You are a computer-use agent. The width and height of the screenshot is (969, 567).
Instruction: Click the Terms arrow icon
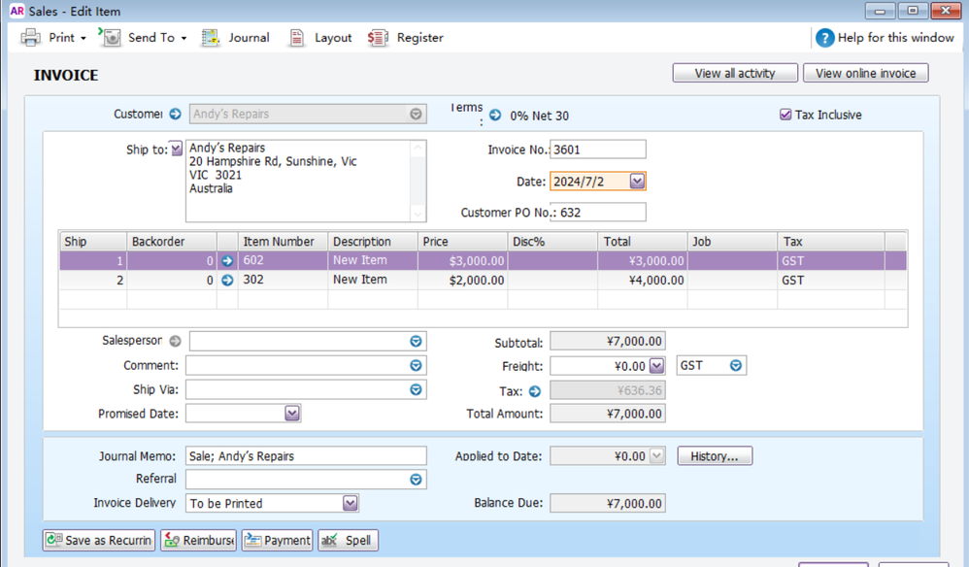[x=495, y=115]
